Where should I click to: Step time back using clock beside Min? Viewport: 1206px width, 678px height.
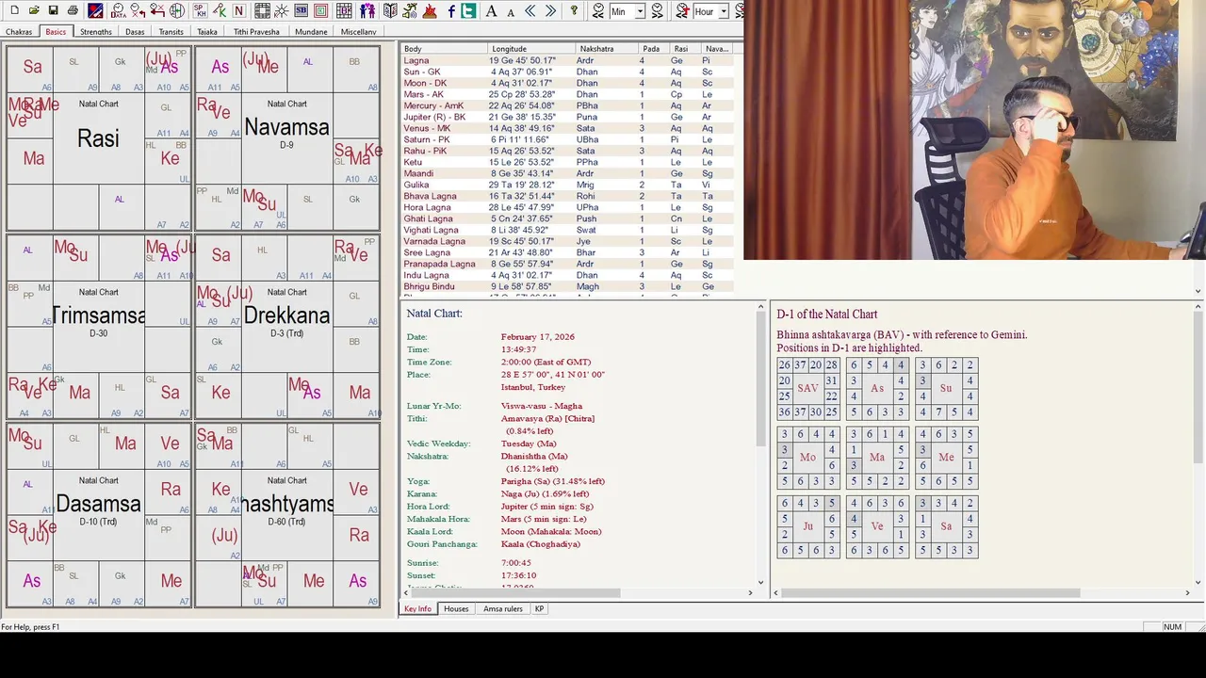[x=598, y=10]
